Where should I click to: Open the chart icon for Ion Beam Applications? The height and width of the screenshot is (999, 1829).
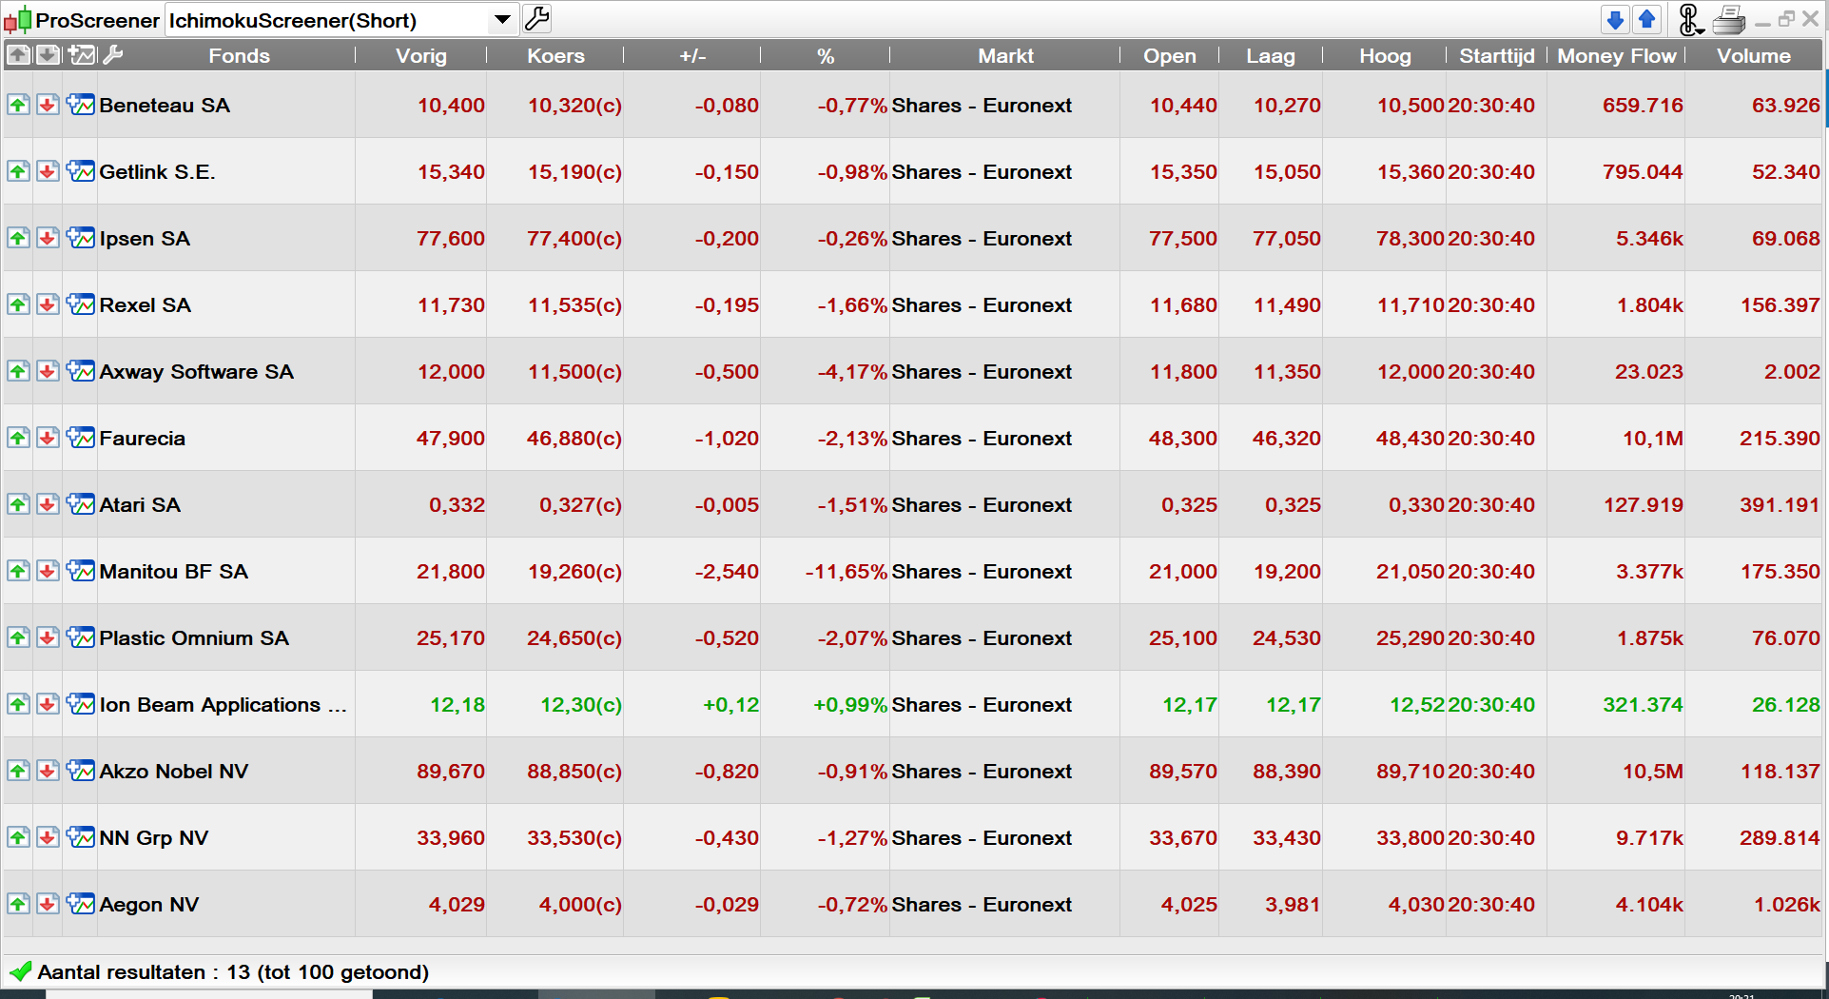pyautogui.click(x=82, y=704)
